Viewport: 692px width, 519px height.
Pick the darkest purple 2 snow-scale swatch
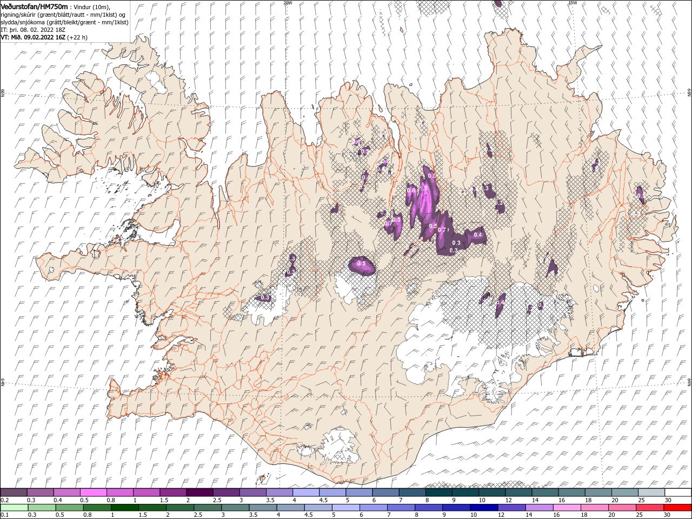point(199,493)
